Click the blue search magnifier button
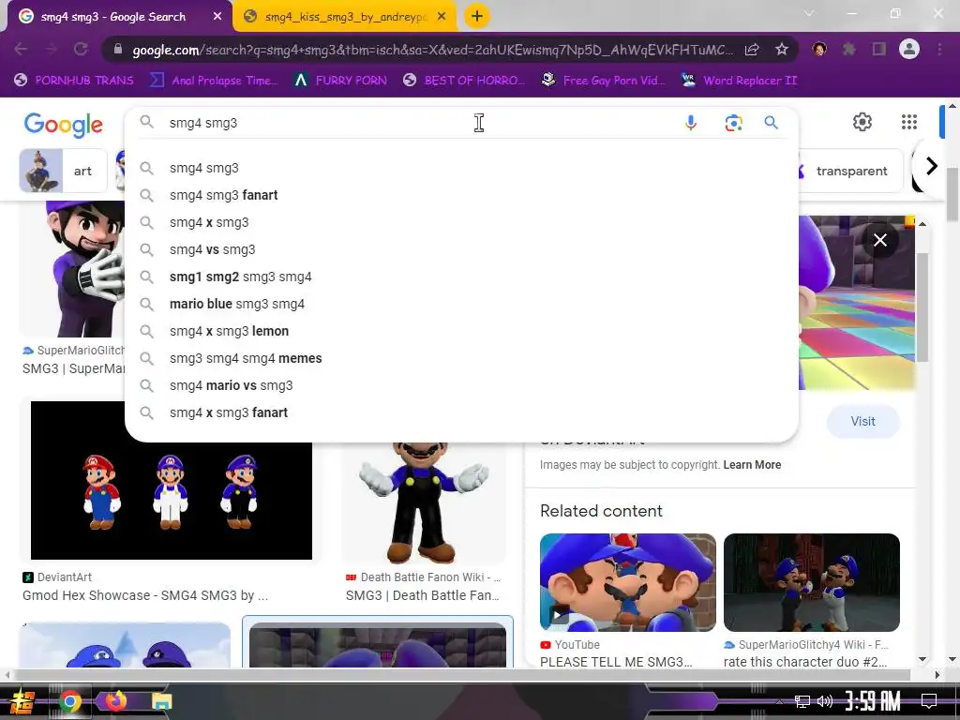Screen dimensions: 960x720 point(772,123)
